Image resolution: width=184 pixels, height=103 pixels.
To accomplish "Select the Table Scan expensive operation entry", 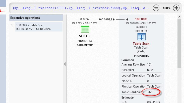I will coord(39,27).
